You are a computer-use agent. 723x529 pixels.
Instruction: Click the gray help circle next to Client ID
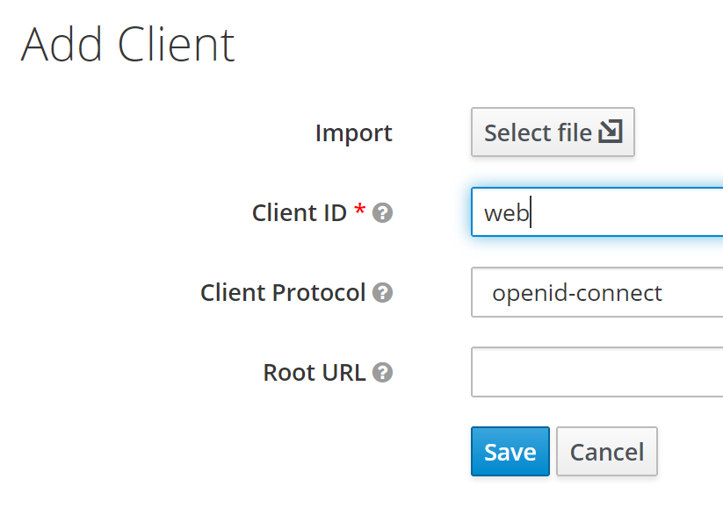pyautogui.click(x=382, y=213)
